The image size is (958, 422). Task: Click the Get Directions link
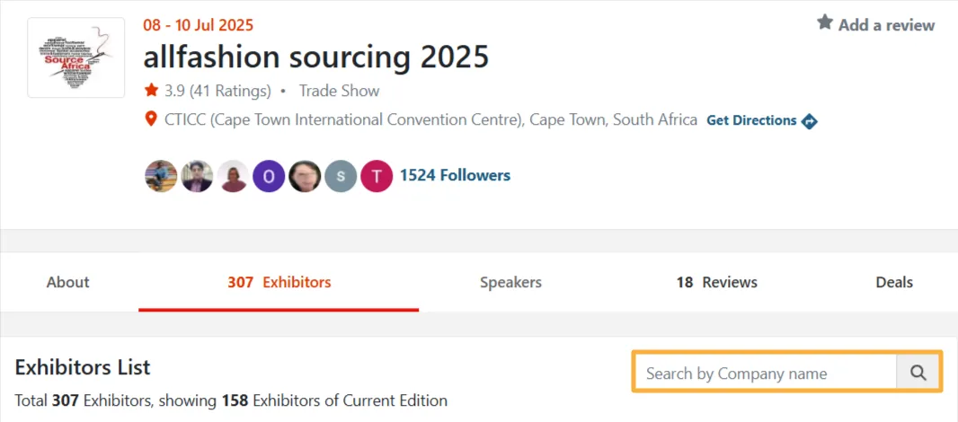751,120
